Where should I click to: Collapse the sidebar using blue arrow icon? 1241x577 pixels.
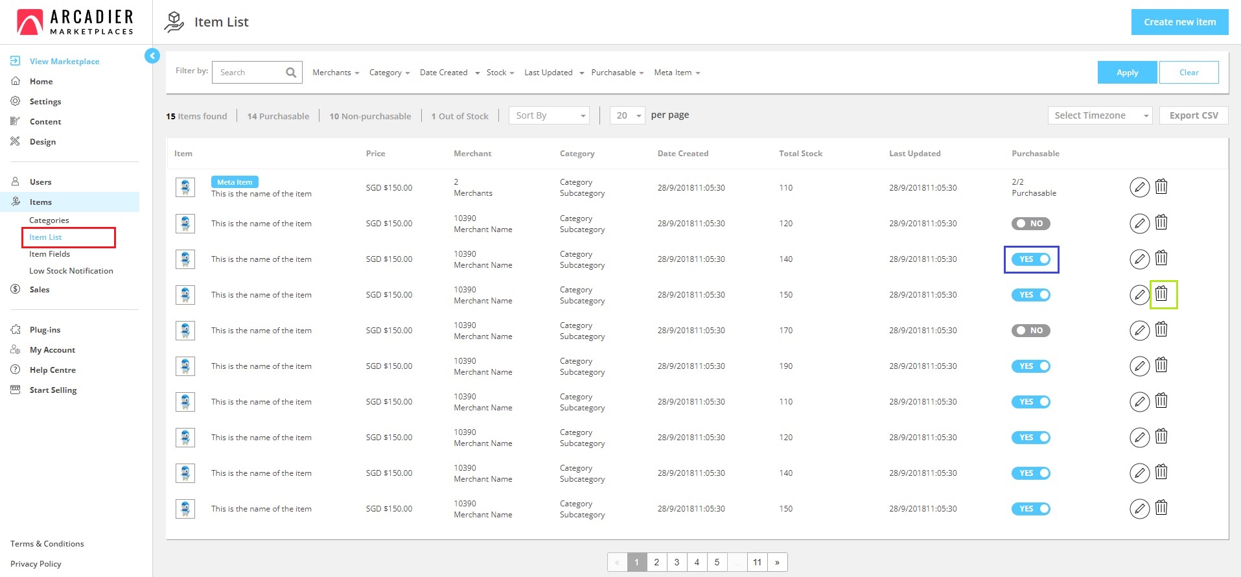pos(152,56)
